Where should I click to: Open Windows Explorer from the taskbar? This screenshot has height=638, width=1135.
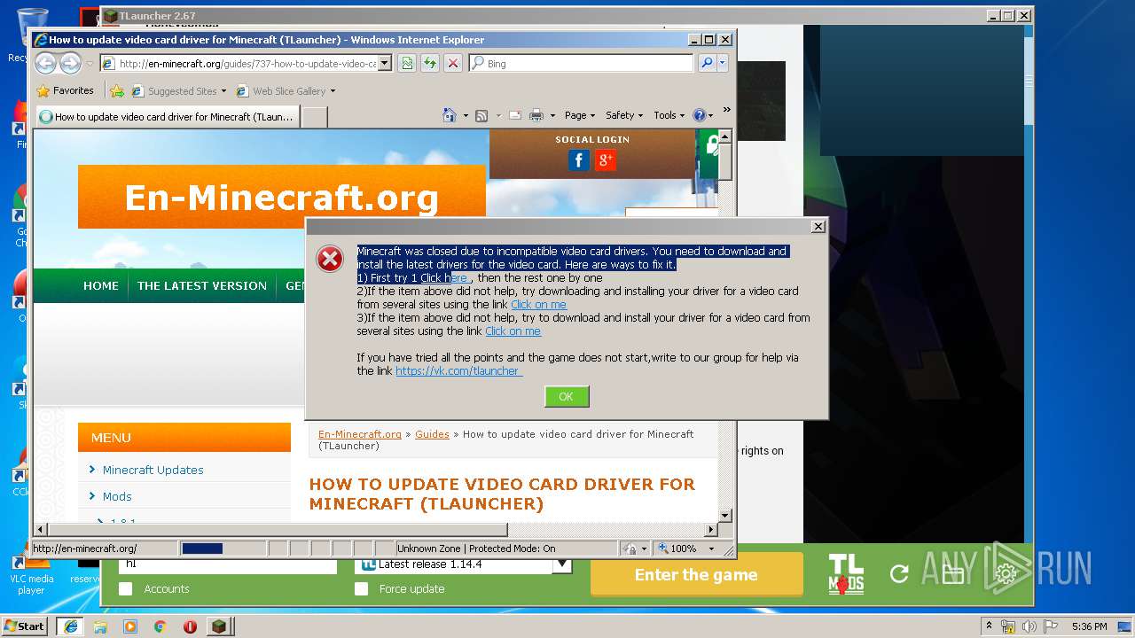tap(100, 626)
